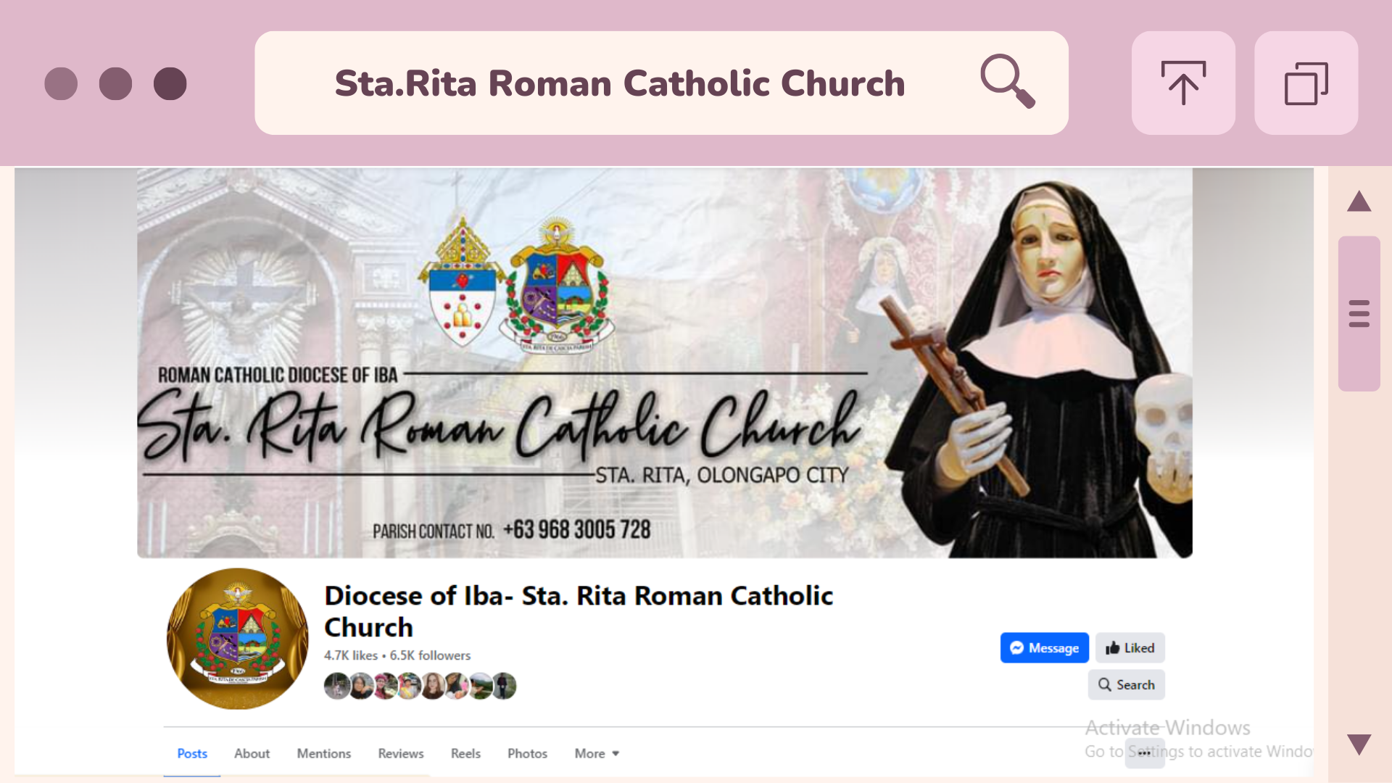
Task: Click the scroll up triangle arrow
Action: [1359, 202]
